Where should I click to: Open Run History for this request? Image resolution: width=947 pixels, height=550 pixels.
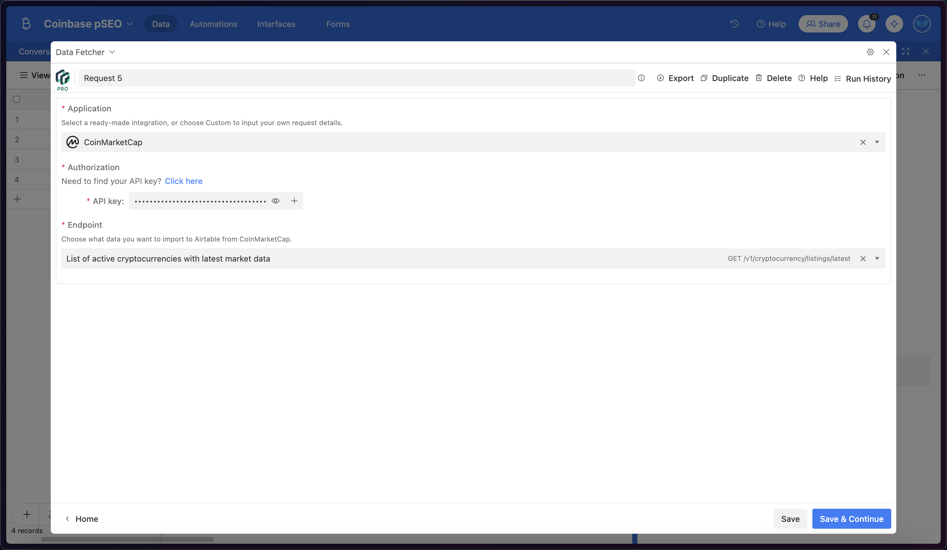(862, 79)
